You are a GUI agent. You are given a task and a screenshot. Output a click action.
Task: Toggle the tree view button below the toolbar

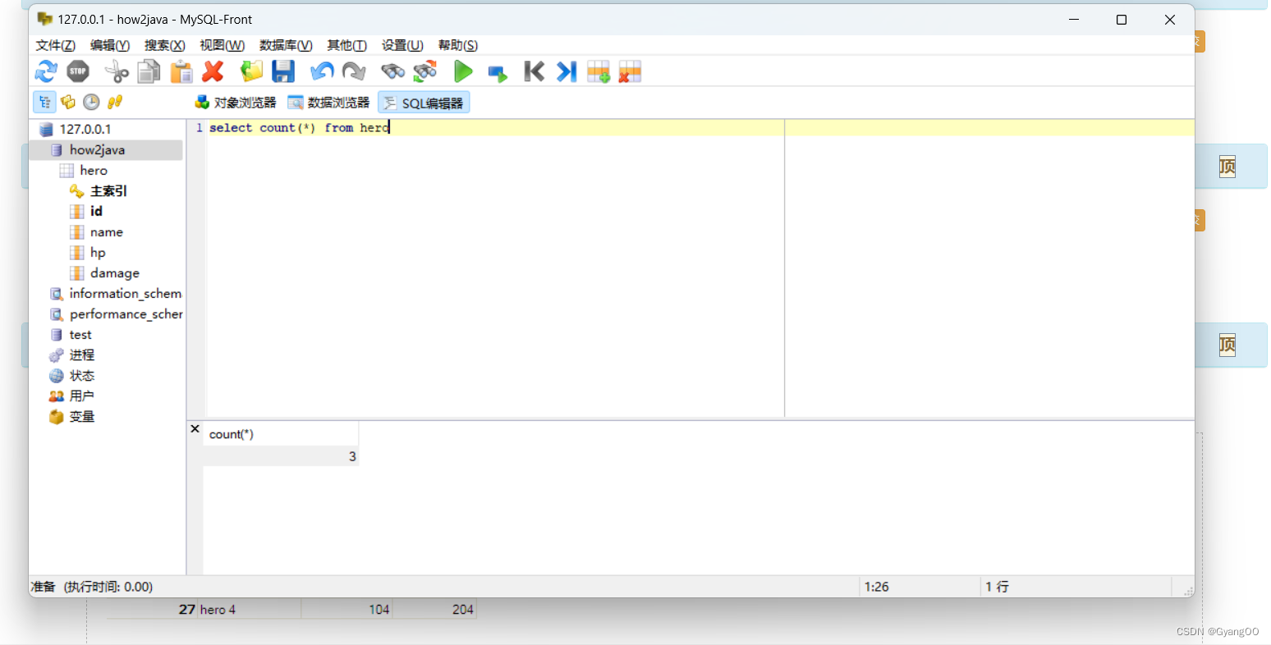point(44,102)
